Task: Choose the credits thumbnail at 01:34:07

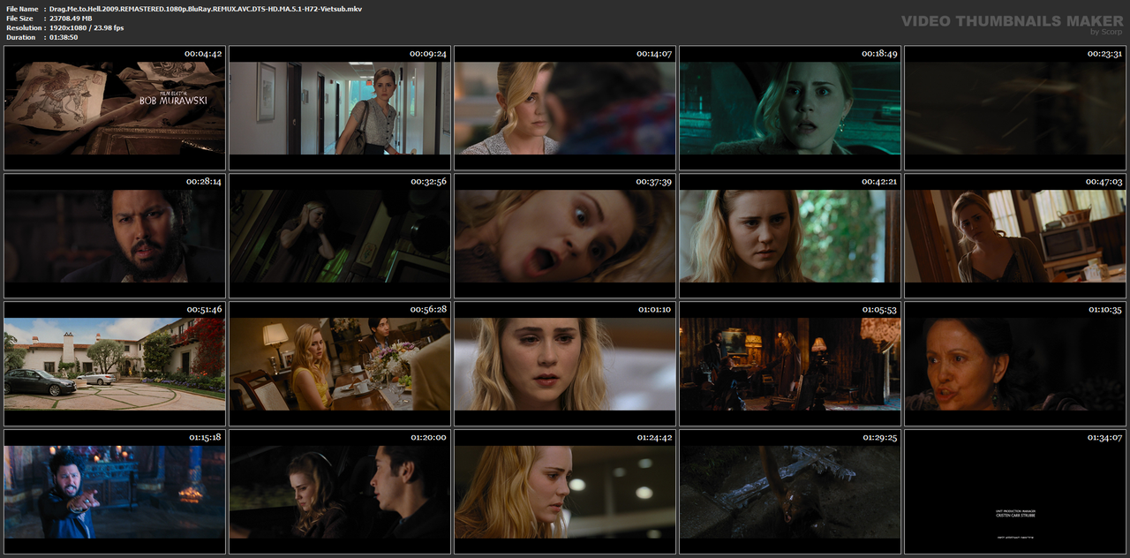Action: pos(1015,492)
